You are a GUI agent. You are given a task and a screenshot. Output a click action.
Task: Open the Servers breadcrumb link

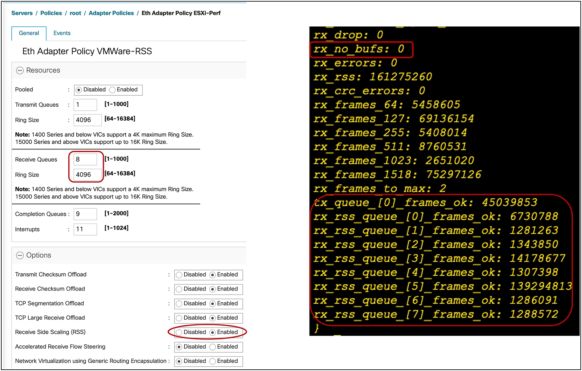[x=22, y=13]
